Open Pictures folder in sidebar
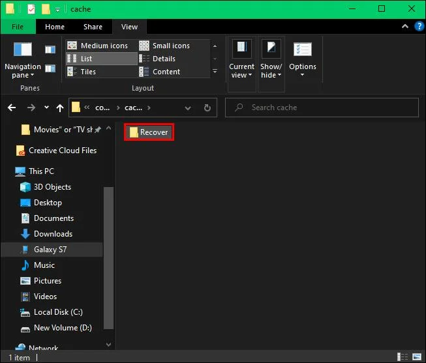Screen dimensions: 426x363 [41, 281]
